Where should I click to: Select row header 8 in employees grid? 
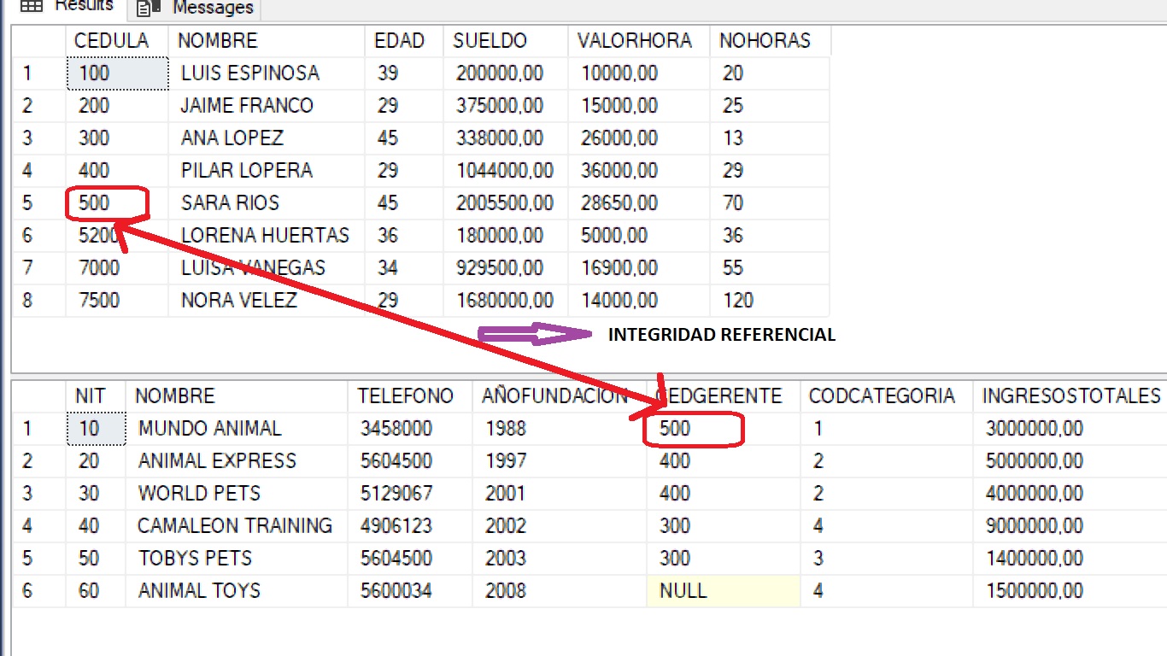pyautogui.click(x=38, y=301)
